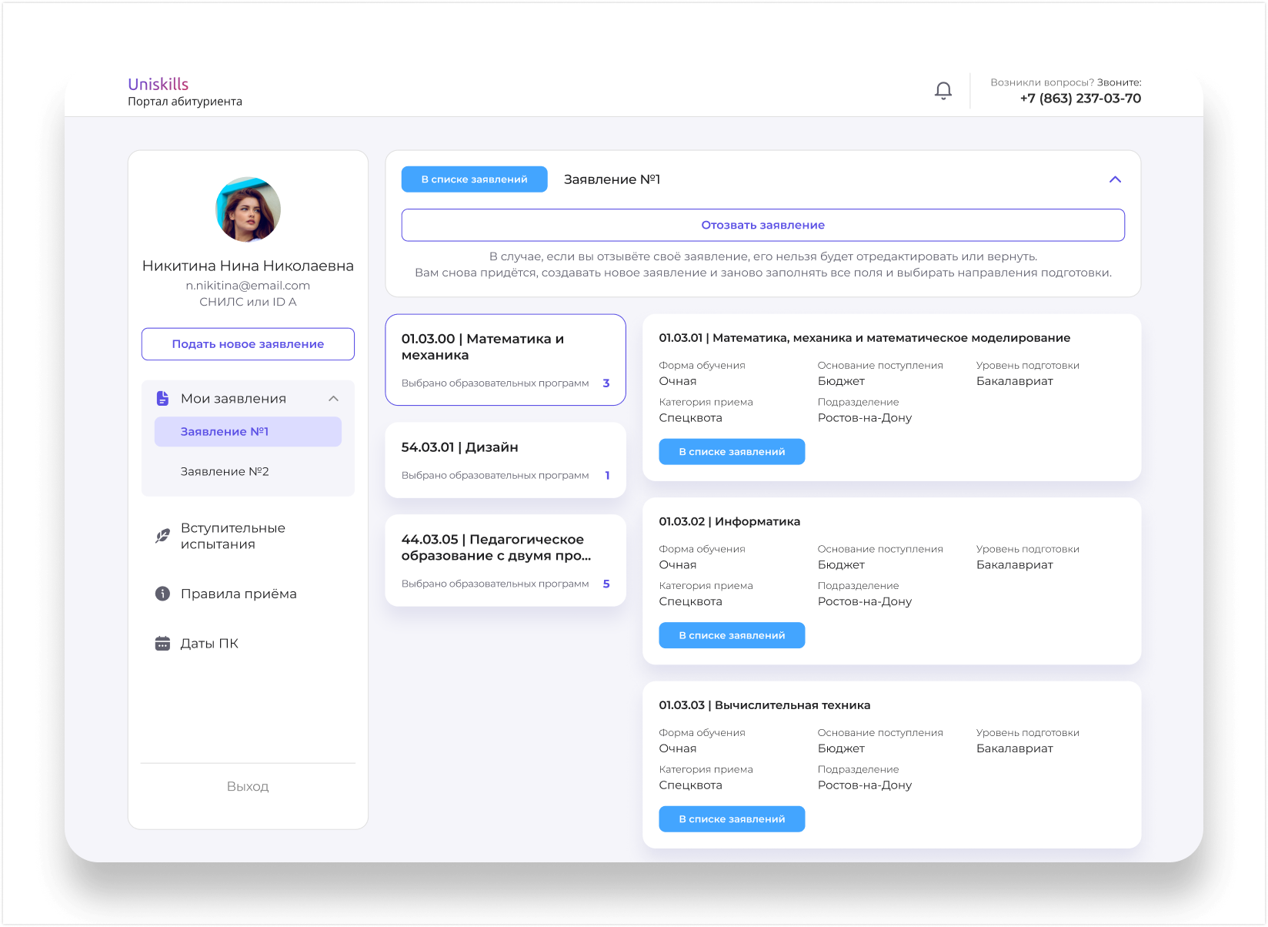Collapse the Мои заявления section chevron
Viewport: 1268px width, 927px height.
coord(333,398)
